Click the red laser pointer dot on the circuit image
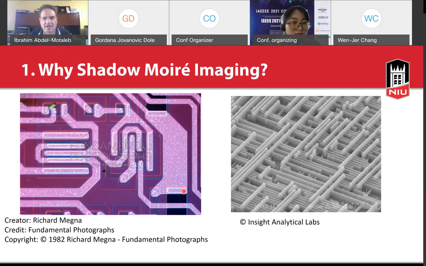Viewport: 426px width, 266px height. [184, 191]
